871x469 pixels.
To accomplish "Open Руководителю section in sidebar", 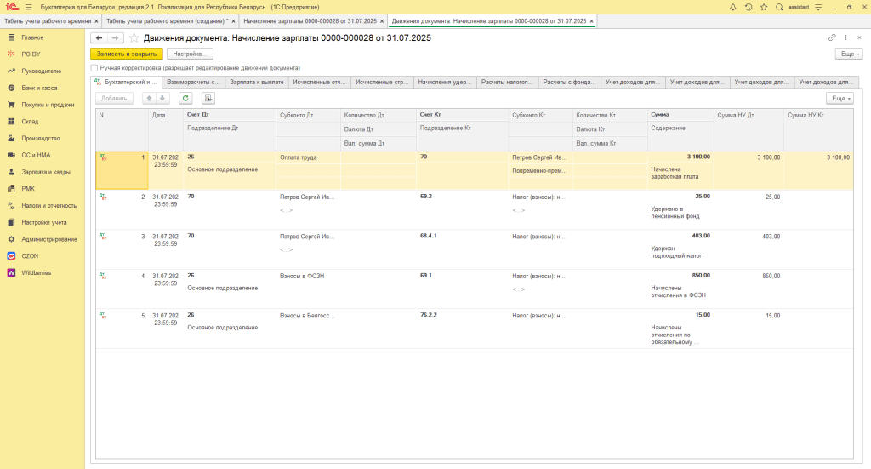I will pos(41,71).
